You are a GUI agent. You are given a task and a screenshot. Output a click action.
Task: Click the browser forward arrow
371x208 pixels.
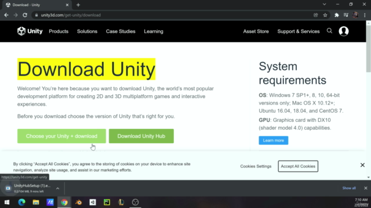tap(16, 15)
